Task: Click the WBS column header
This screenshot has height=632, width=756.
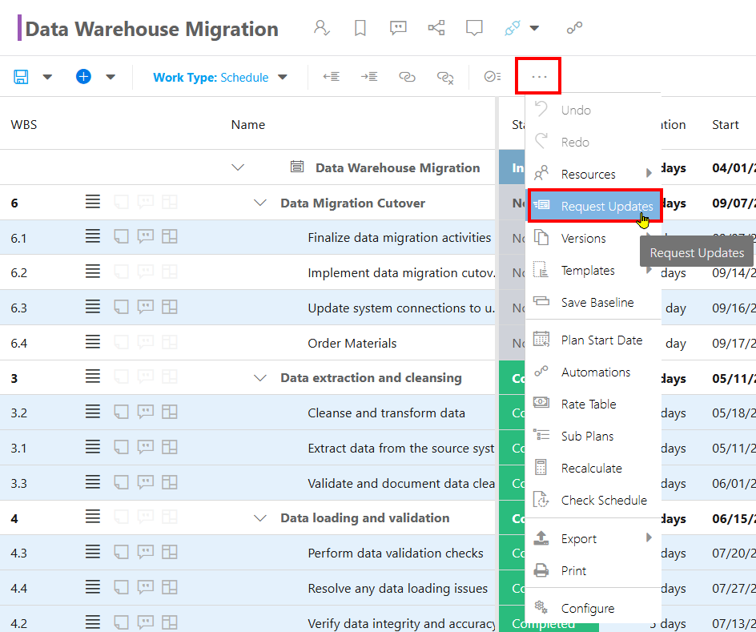Action: 24,125
